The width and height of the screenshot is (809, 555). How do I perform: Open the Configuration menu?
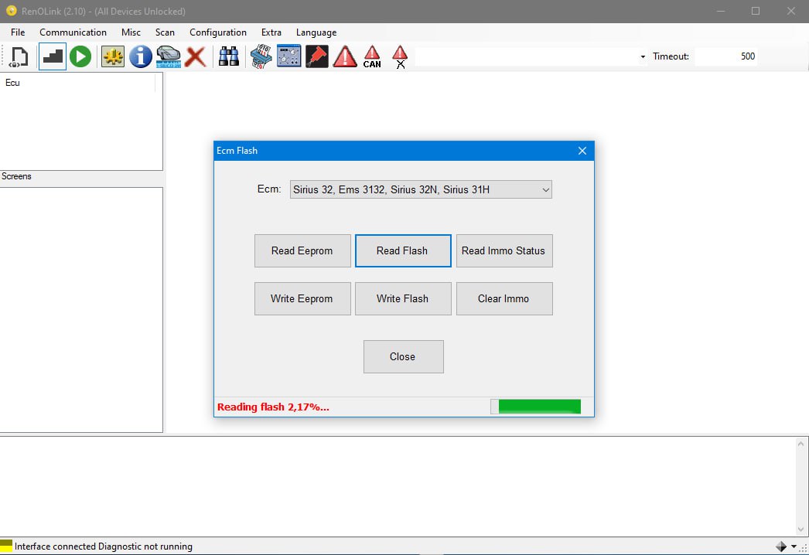coord(218,32)
